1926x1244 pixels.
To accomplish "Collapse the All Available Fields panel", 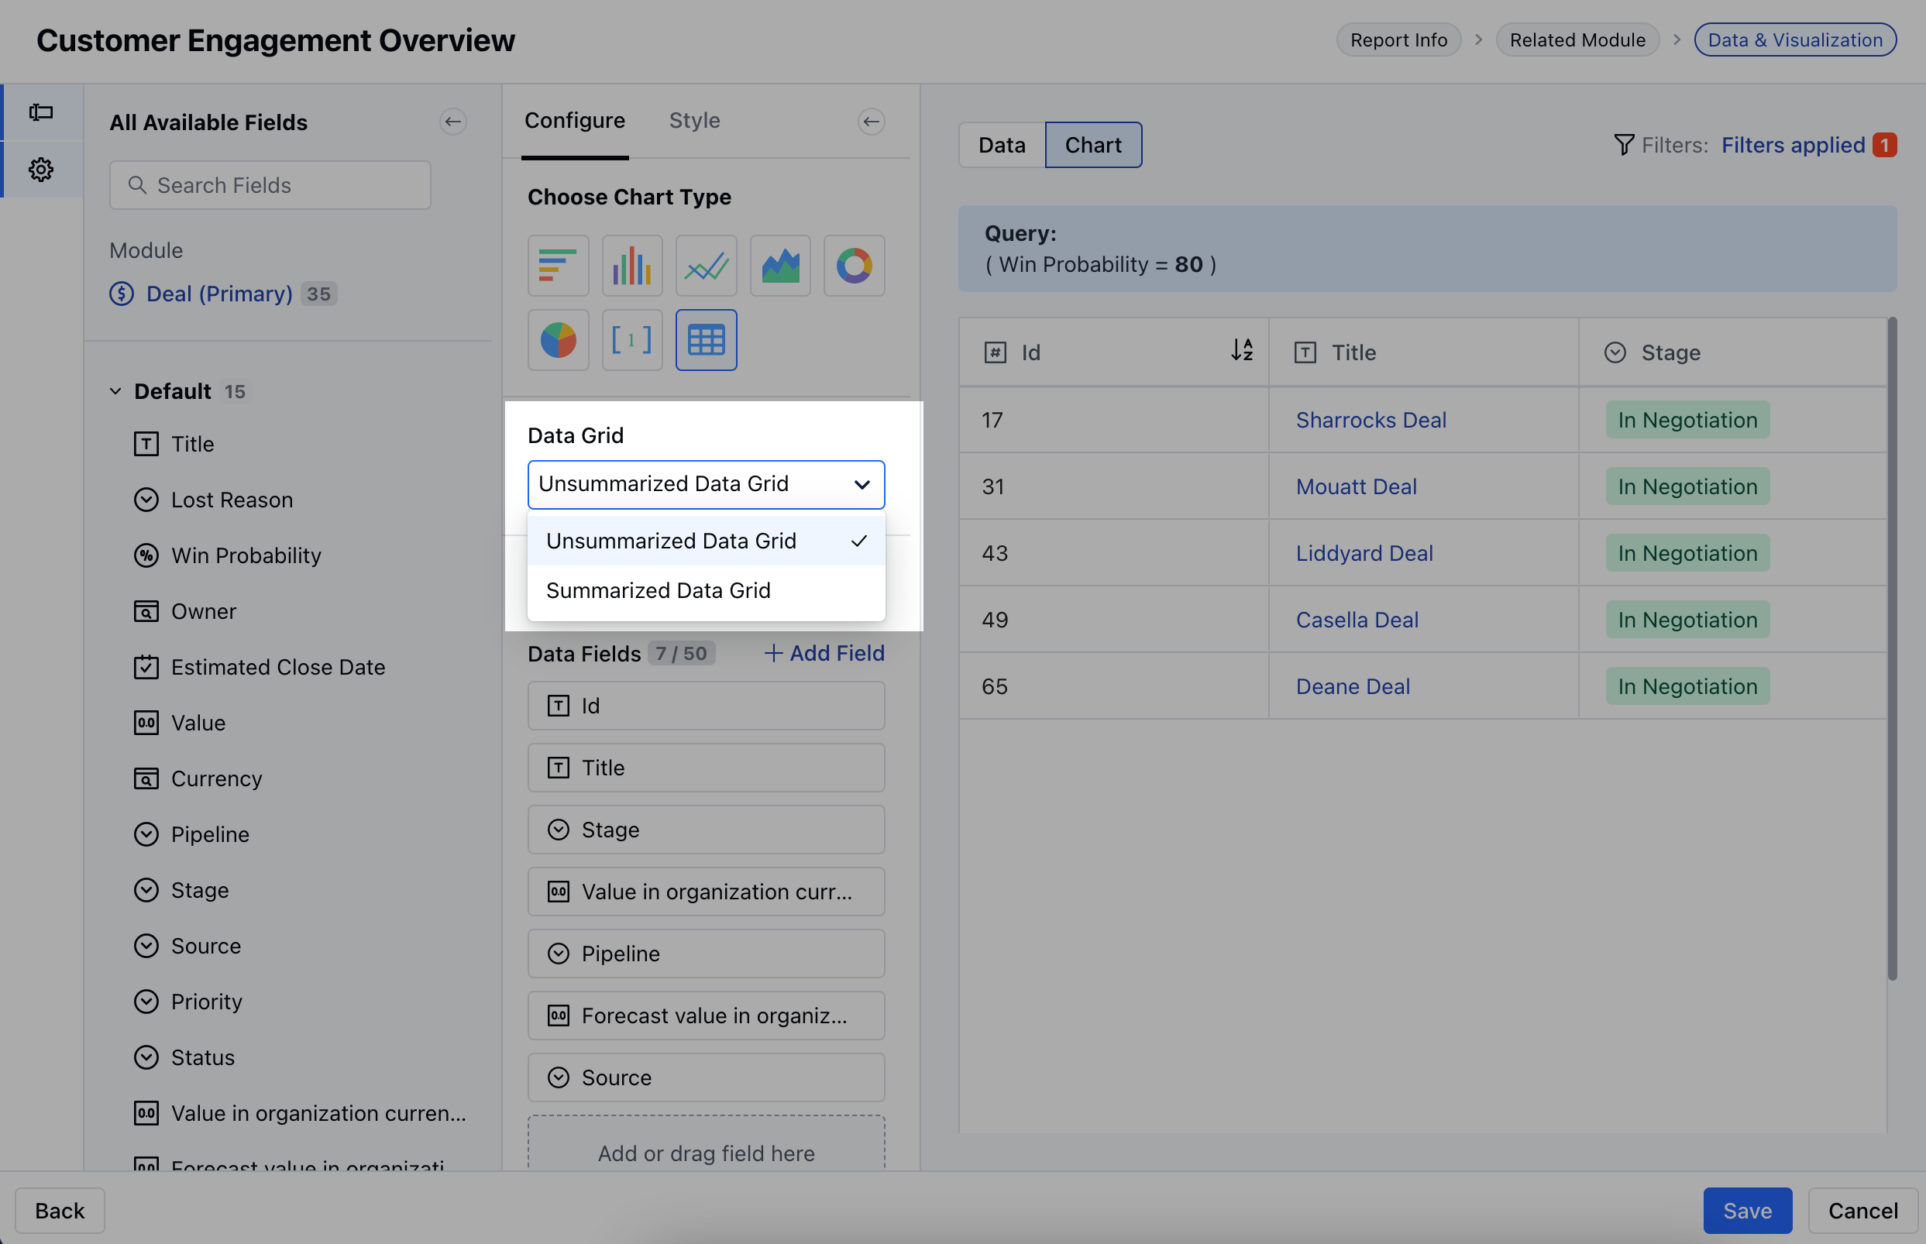I will click(x=453, y=122).
